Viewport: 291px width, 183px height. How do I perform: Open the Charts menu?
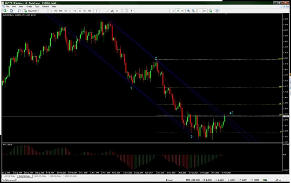point(29,7)
